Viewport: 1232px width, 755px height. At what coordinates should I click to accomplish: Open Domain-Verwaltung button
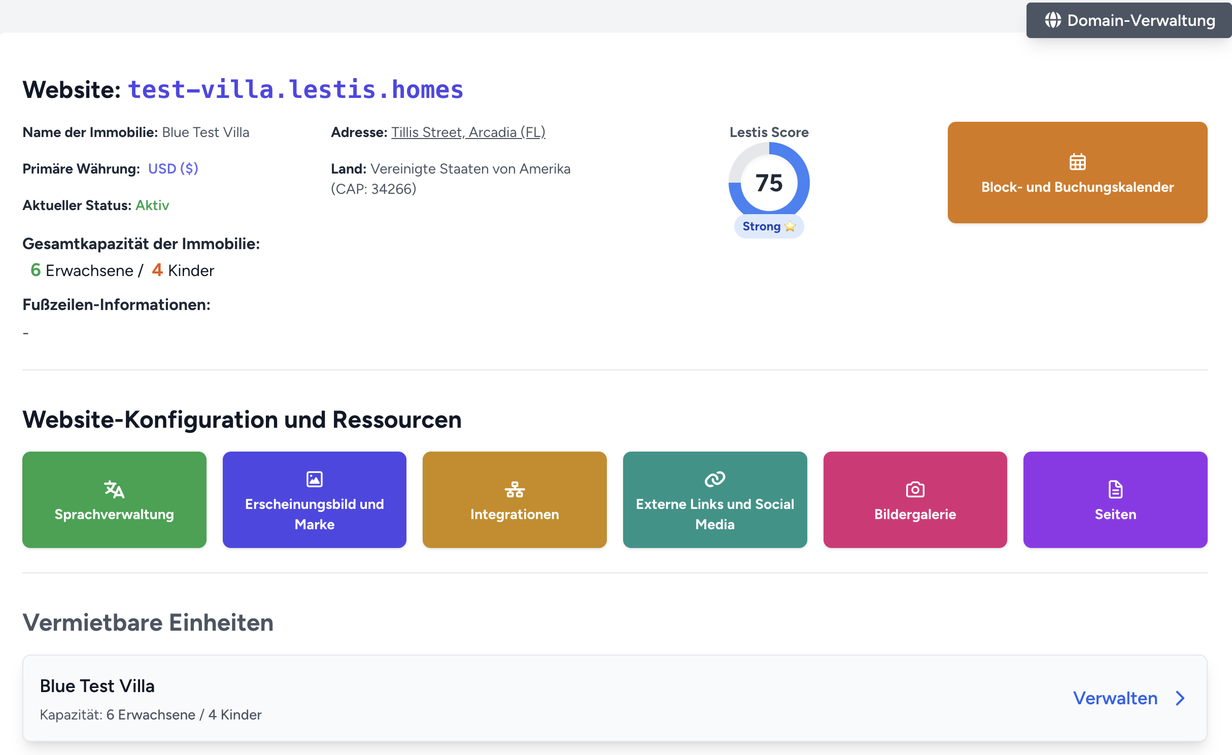click(x=1129, y=20)
